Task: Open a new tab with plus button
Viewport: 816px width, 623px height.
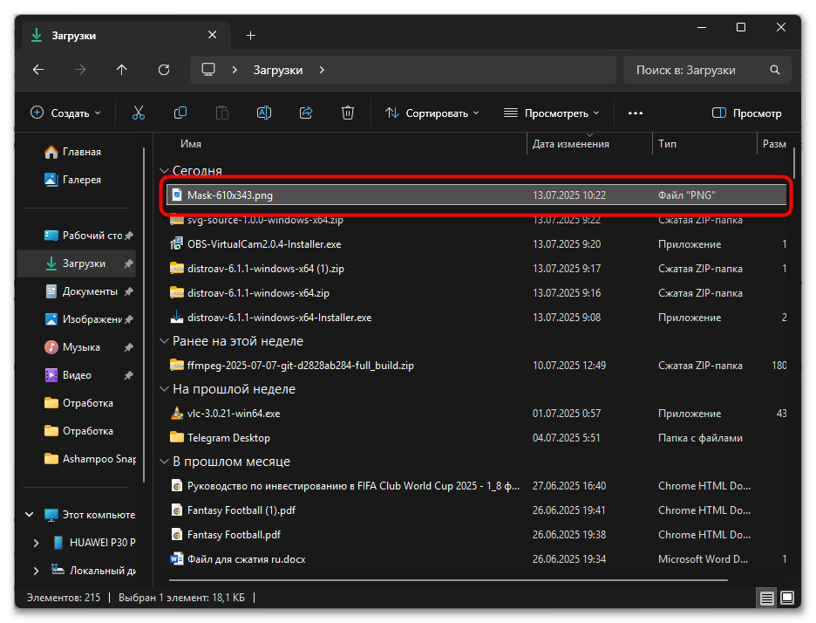Action: 251,36
